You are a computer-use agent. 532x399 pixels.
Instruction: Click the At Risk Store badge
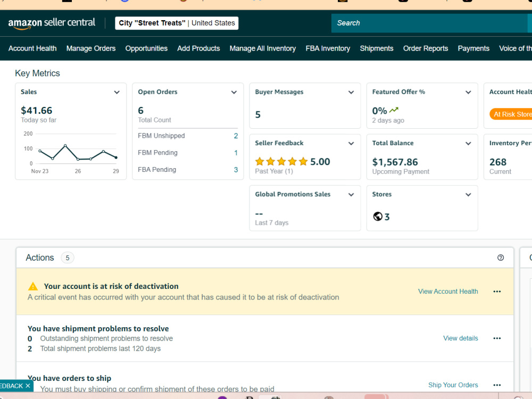coord(511,114)
